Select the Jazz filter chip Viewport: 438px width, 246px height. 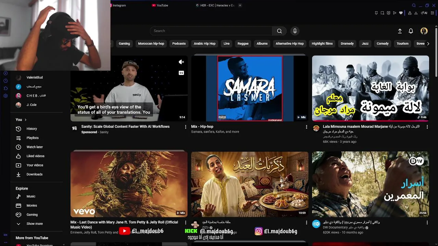tap(365, 44)
